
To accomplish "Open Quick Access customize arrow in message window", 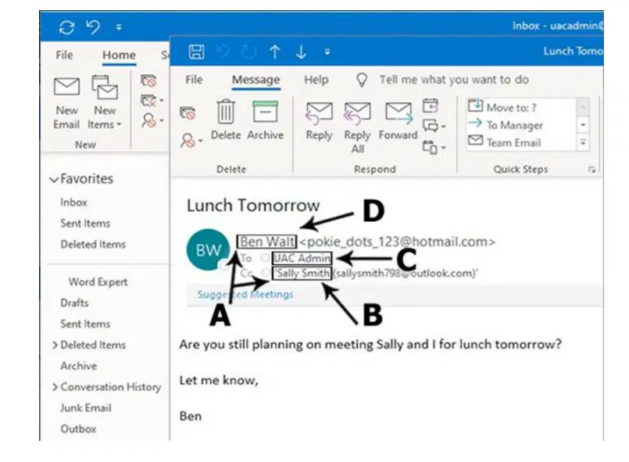I will click(x=327, y=52).
